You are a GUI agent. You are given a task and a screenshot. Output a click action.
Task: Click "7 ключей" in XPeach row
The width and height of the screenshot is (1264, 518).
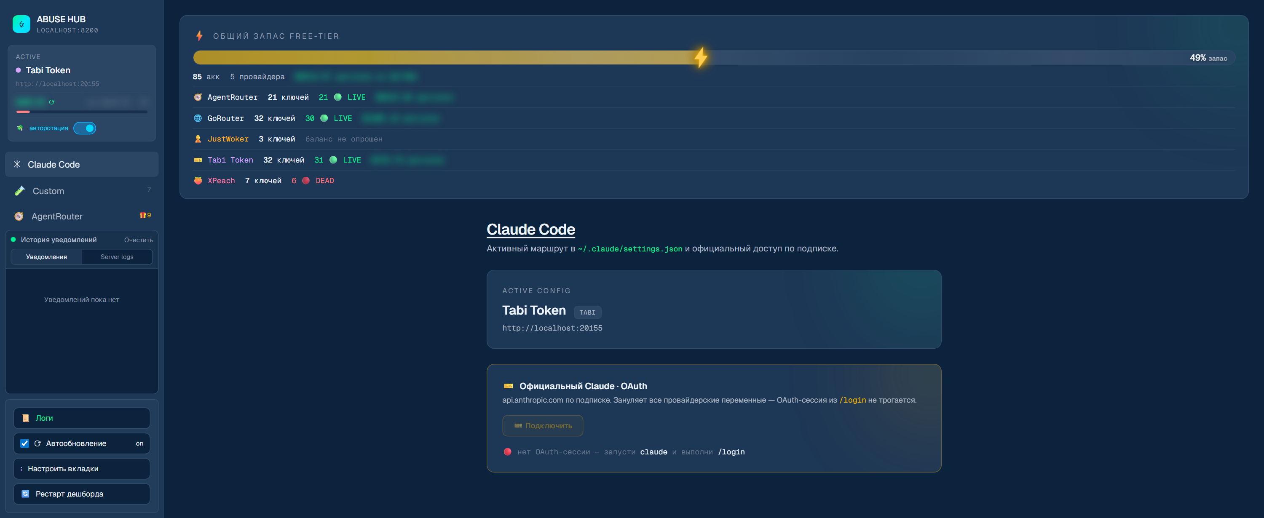point(263,181)
